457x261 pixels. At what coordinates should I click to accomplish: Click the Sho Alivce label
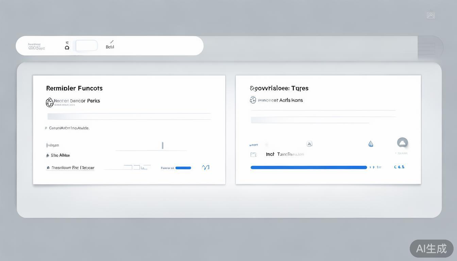coord(60,155)
